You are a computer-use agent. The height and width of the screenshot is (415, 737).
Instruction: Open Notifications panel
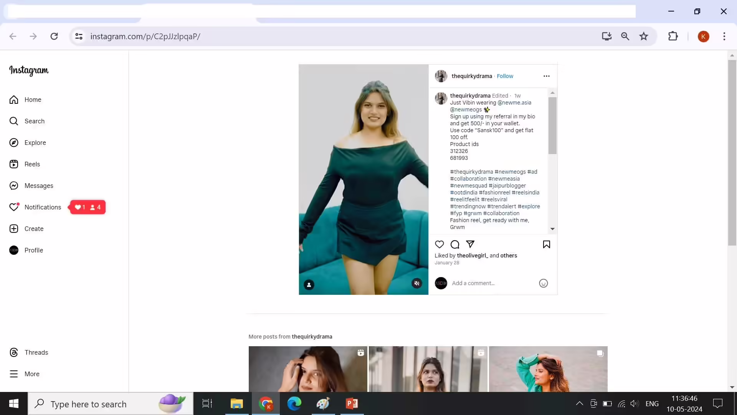point(35,207)
